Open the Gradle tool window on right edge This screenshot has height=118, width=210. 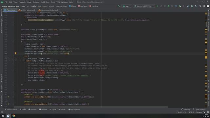pos(209,12)
